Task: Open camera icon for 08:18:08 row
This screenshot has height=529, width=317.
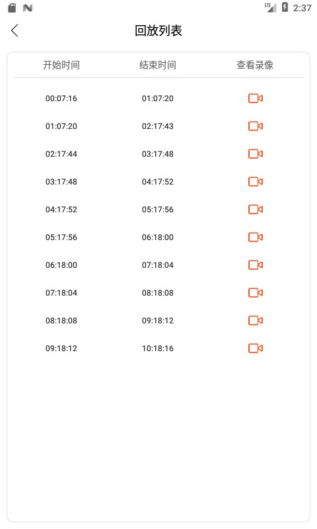Action: pyautogui.click(x=256, y=321)
